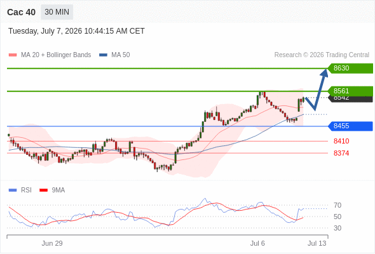The width and height of the screenshot is (375, 254).
Task: Click the 9MA red legend swatch
Action: tap(43, 190)
